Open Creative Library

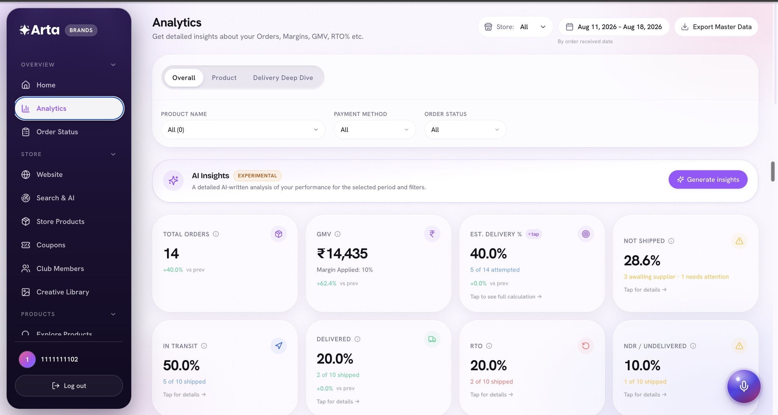[x=69, y=292]
